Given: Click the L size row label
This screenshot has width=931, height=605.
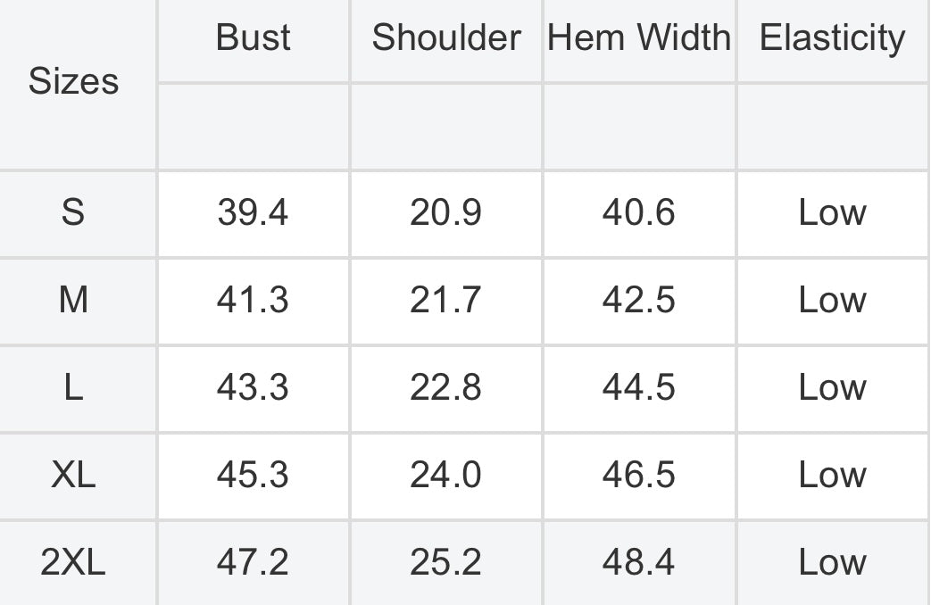Looking at the screenshot, I should [73, 387].
